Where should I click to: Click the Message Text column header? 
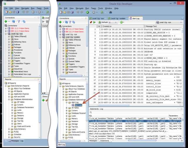coord(162,26)
